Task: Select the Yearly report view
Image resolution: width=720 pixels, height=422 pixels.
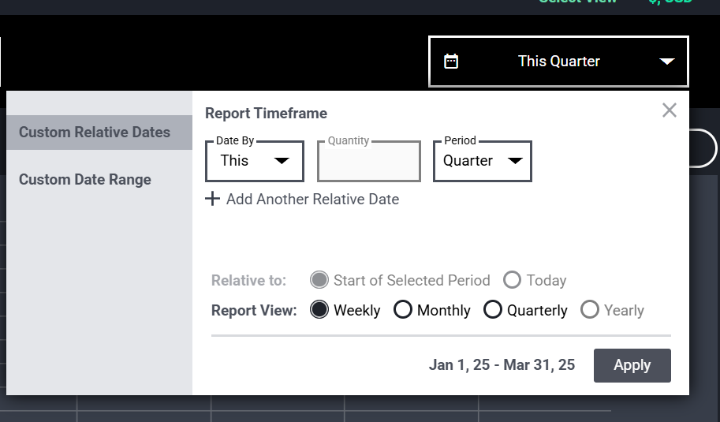Action: tap(590, 309)
